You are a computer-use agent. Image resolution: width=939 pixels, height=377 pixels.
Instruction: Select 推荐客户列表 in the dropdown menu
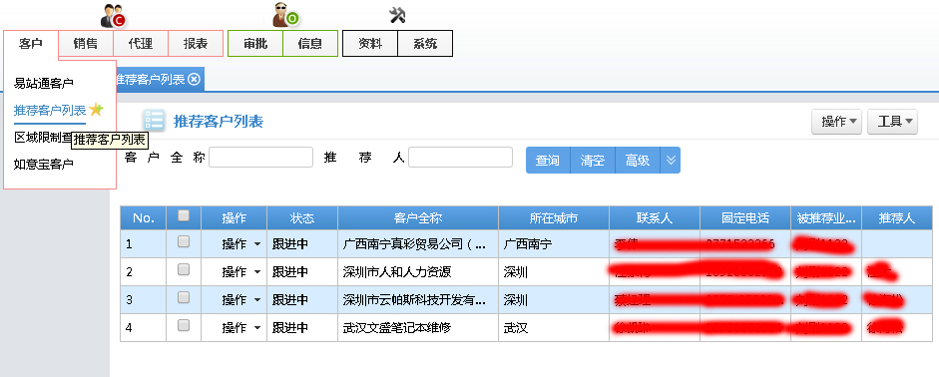tap(50, 110)
